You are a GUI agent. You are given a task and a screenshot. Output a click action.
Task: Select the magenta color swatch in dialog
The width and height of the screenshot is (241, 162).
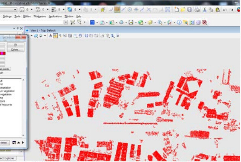[x=2, y=53]
